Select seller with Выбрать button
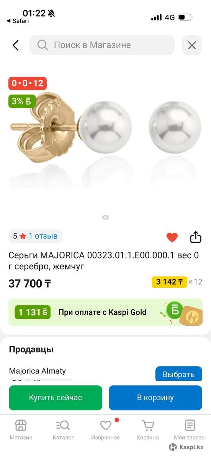211x461 pixels. coord(178,374)
